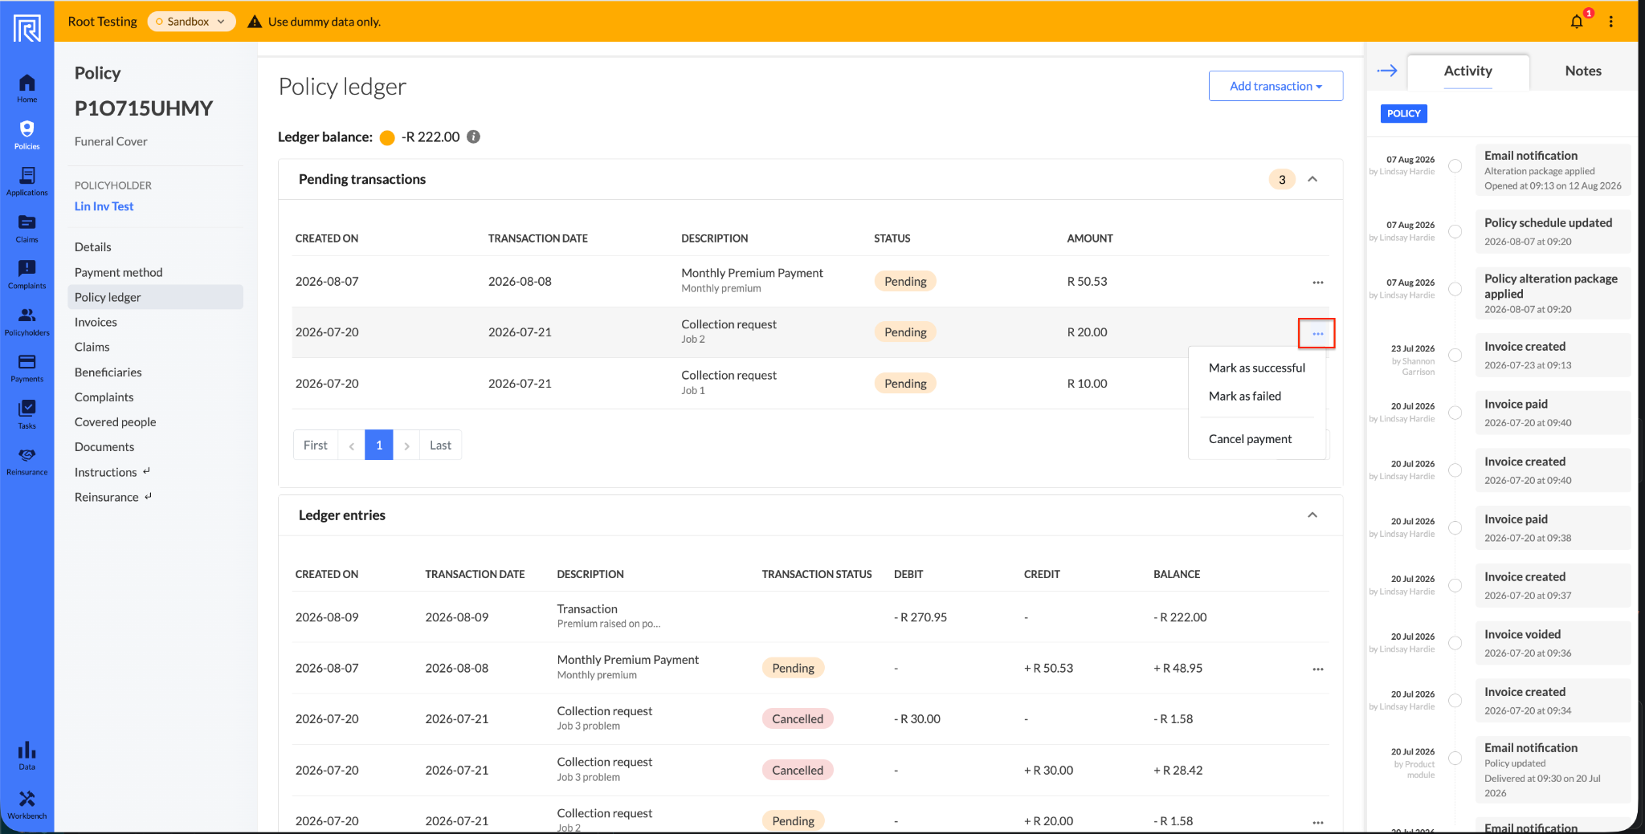Open the Complaints sidebar icon
Viewport: 1645px width, 834px height.
(27, 275)
